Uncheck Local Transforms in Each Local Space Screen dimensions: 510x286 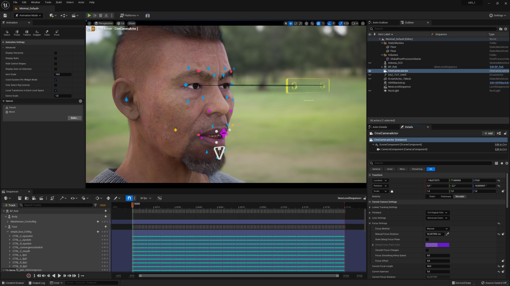pyautogui.click(x=56, y=91)
